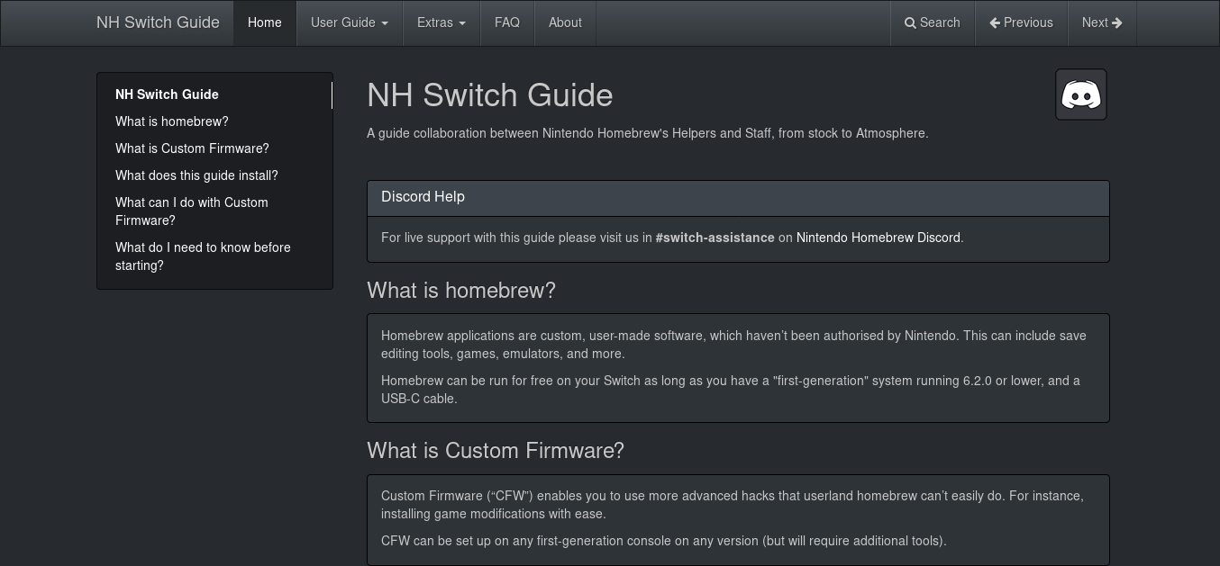Screen dimensions: 1220x566
Task: Jump to 'What can I do with Custom Firmware?'
Action: [214, 211]
